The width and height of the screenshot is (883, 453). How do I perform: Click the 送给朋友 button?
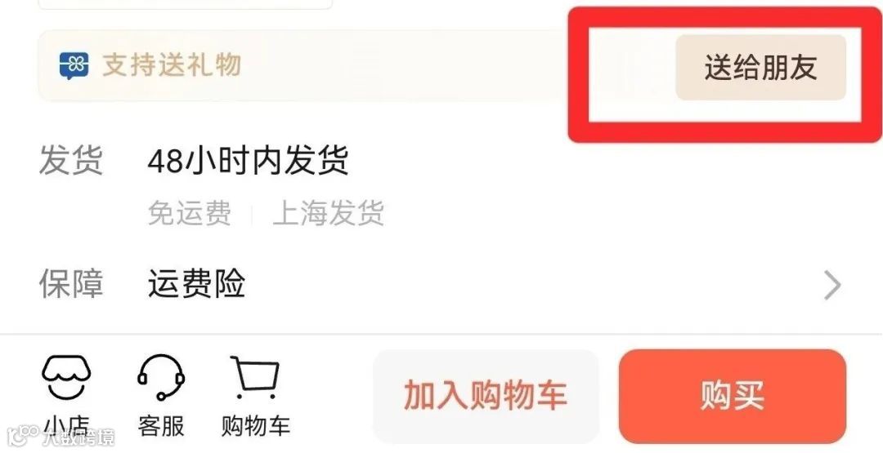point(761,68)
